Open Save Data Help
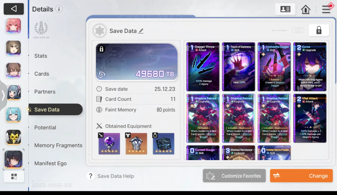Image resolution: width=337 pixels, height=195 pixels. (110, 176)
